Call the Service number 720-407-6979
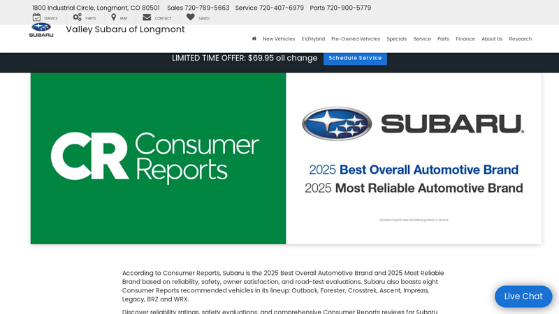 [282, 8]
